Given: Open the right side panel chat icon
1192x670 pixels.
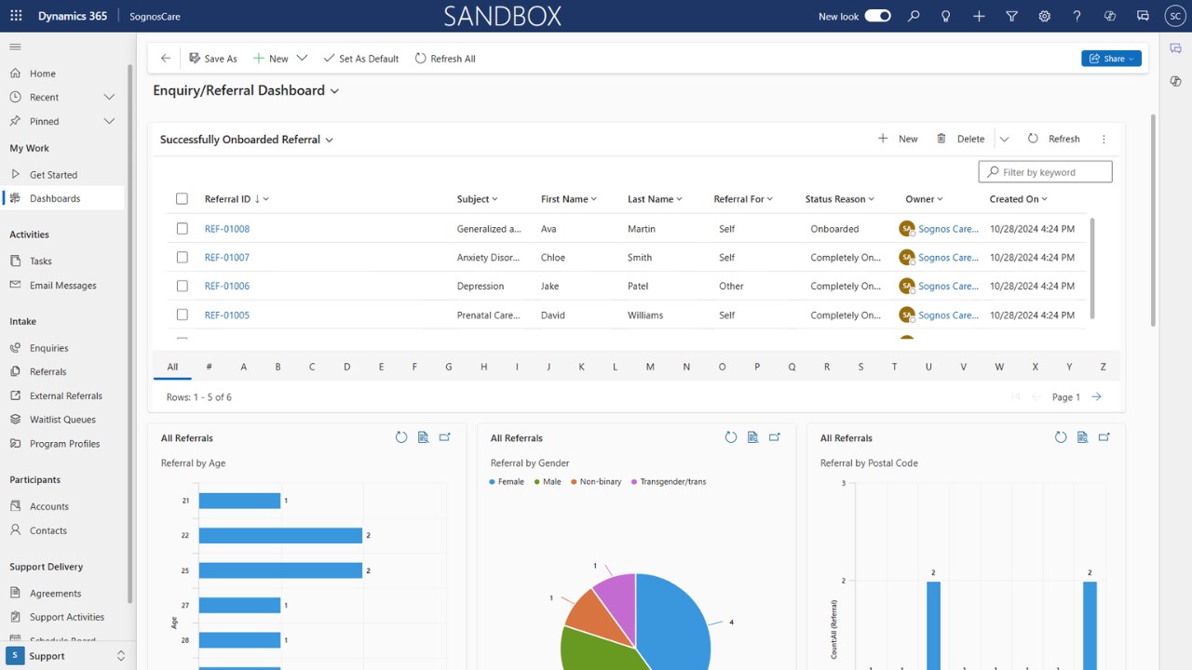Looking at the screenshot, I should point(1175,48).
